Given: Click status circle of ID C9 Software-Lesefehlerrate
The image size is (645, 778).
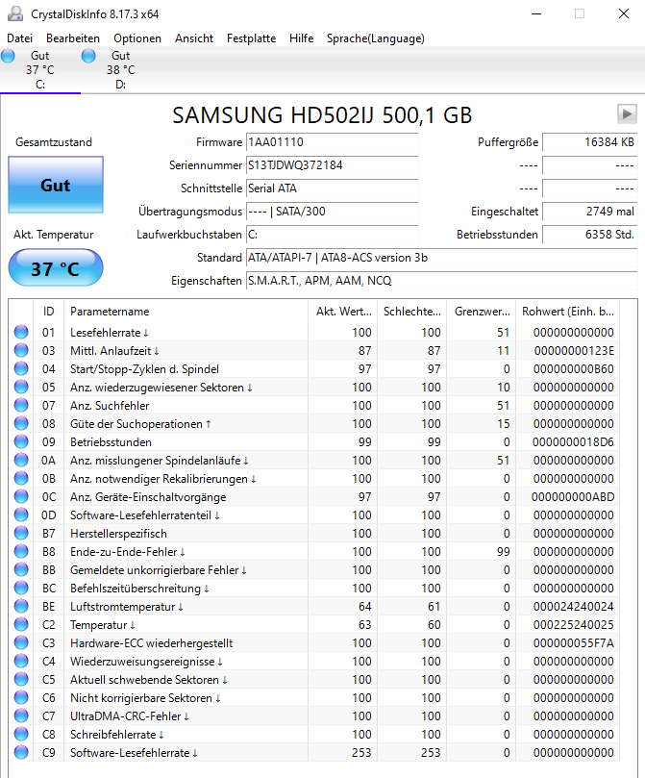Looking at the screenshot, I should pyautogui.click(x=21, y=752).
